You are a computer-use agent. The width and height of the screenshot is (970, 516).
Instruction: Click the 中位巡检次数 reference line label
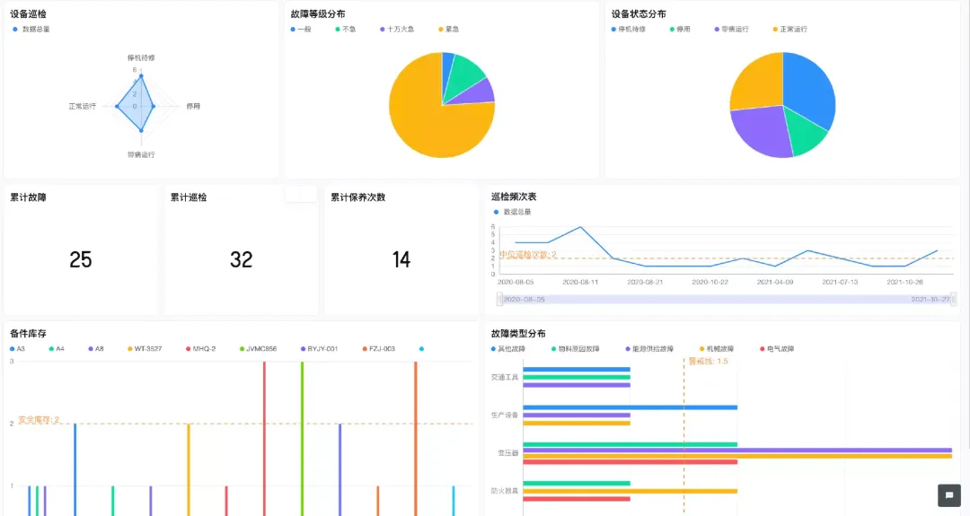(x=528, y=255)
